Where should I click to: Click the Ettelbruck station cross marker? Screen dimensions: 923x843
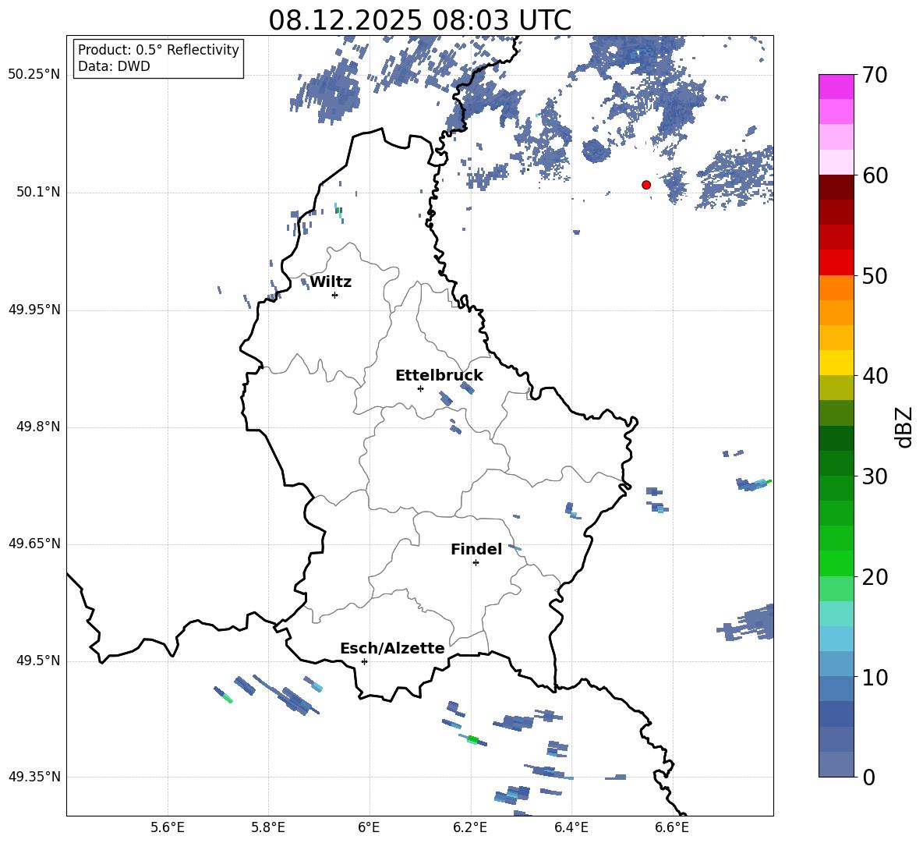tap(420, 388)
